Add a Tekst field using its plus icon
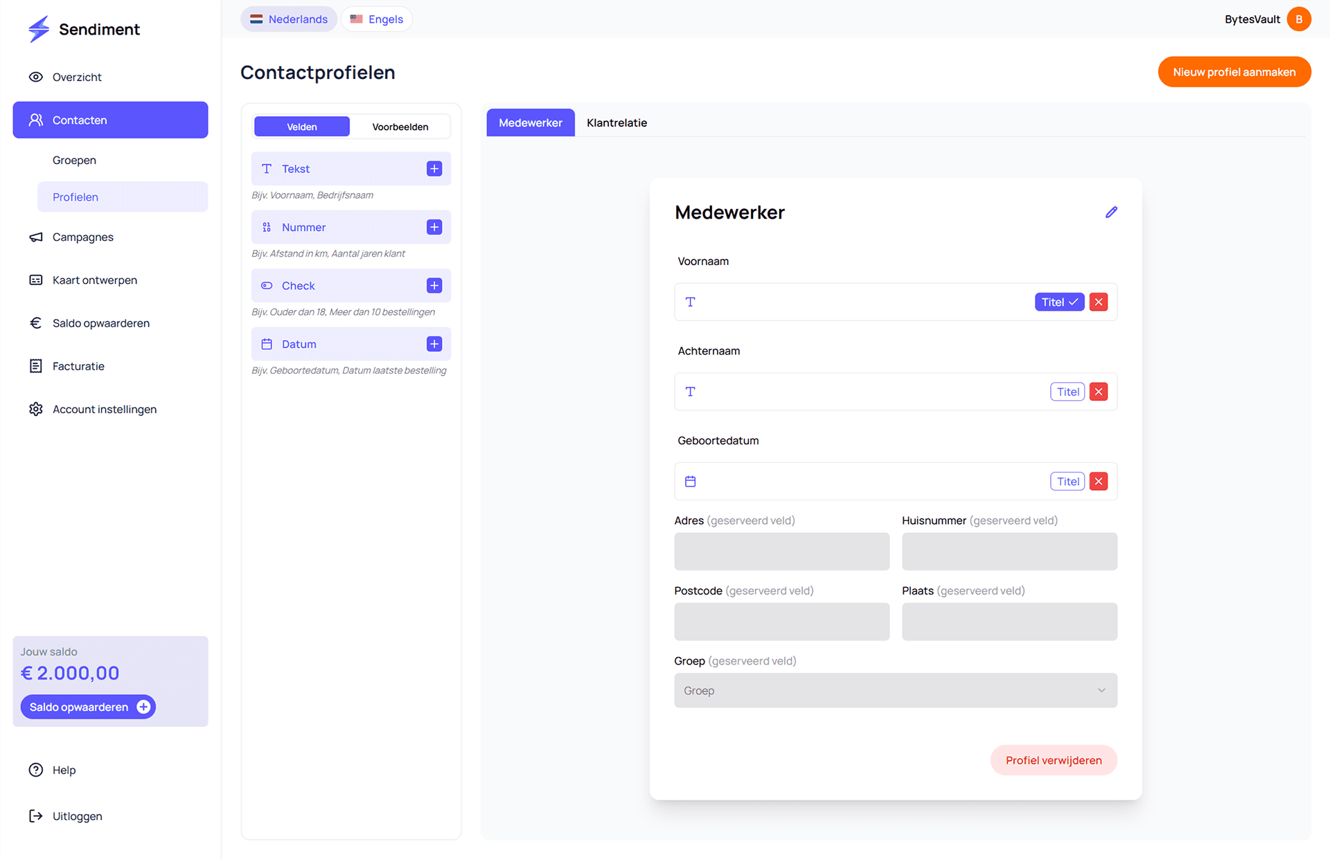Viewport: 1330px width, 859px height. 434,168
